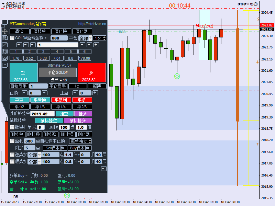Viewport: 275px width, 206px height.
Task: Click the 删挂单 delete pending button
Action: point(18,134)
